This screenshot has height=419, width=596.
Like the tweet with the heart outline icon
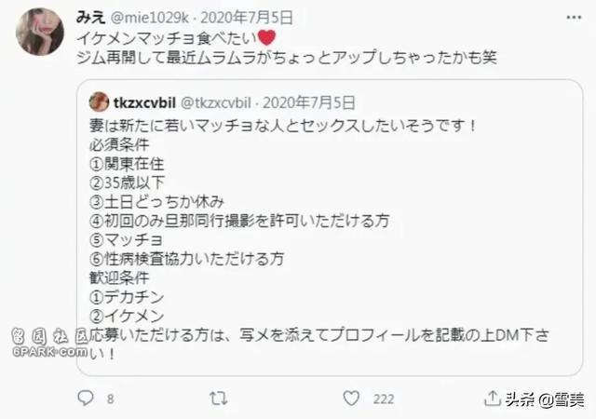351,399
